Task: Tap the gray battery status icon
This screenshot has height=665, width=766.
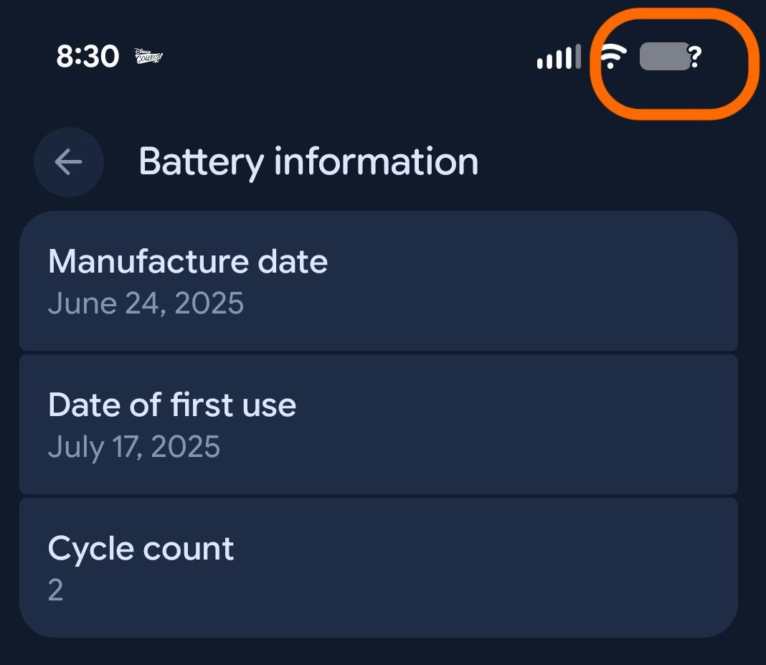Action: click(x=664, y=56)
